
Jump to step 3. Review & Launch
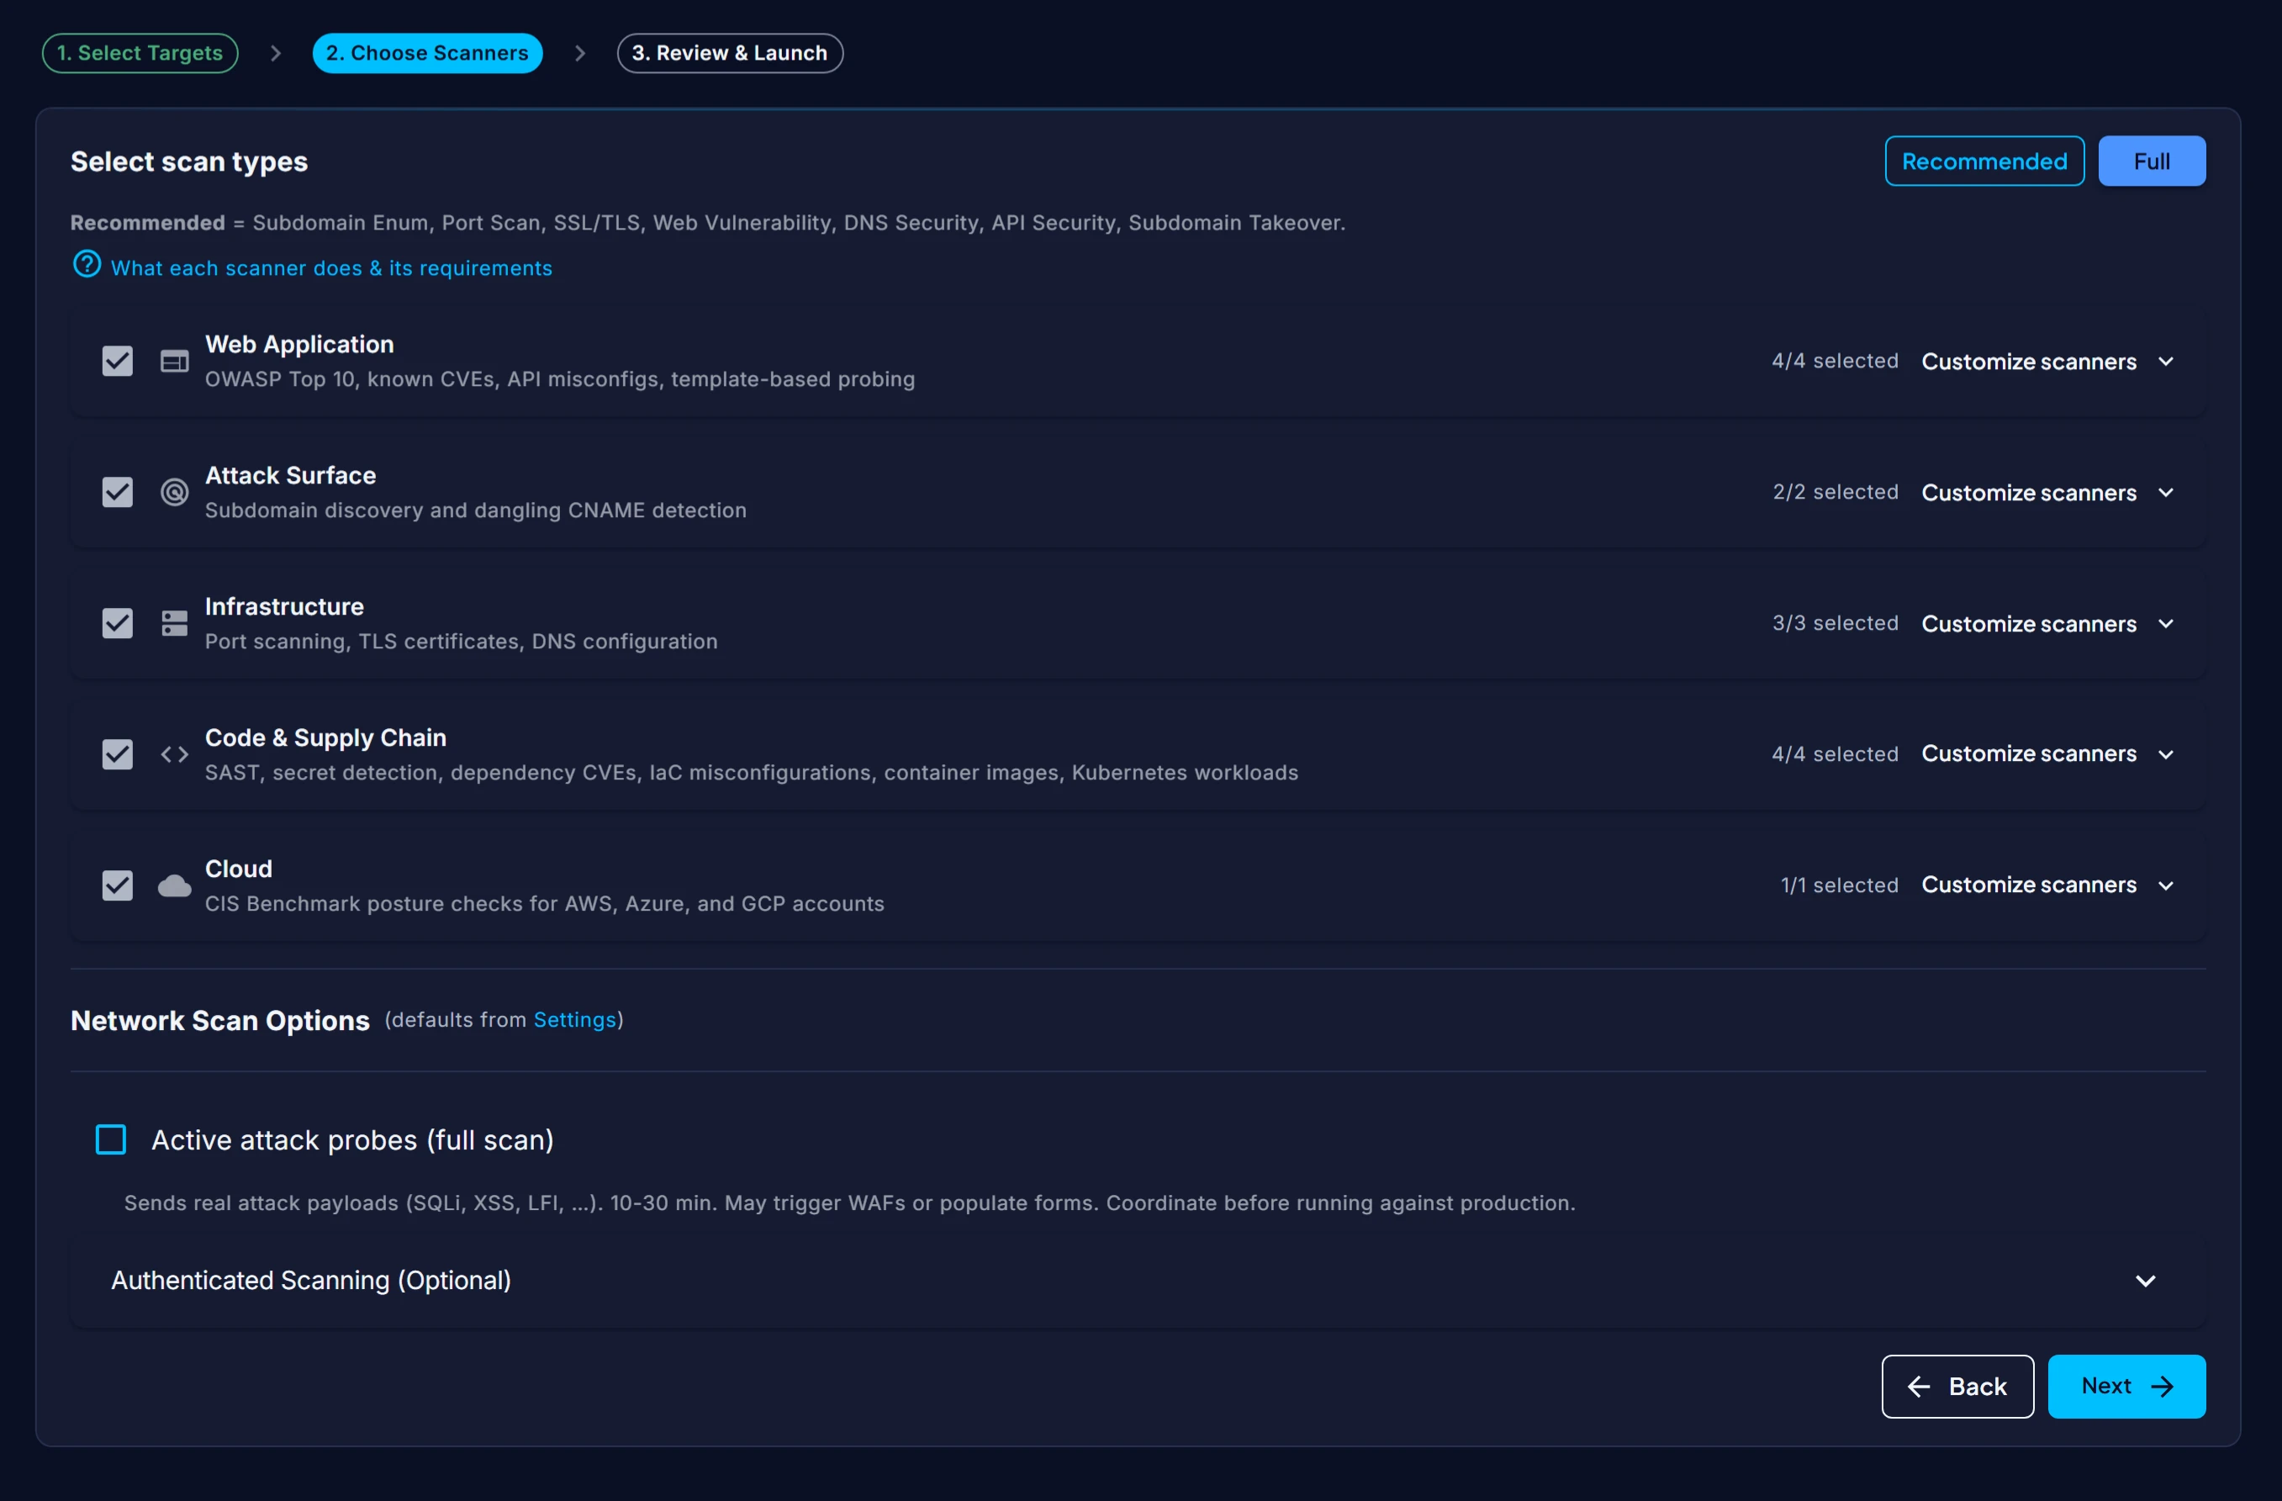(730, 53)
